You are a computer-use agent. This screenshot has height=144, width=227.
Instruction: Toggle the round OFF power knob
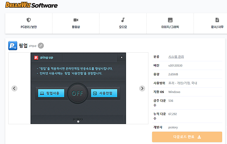(x=78, y=93)
